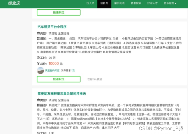Click the 猿急送 site logo
This screenshot has height=134, width=188.
point(14,3)
